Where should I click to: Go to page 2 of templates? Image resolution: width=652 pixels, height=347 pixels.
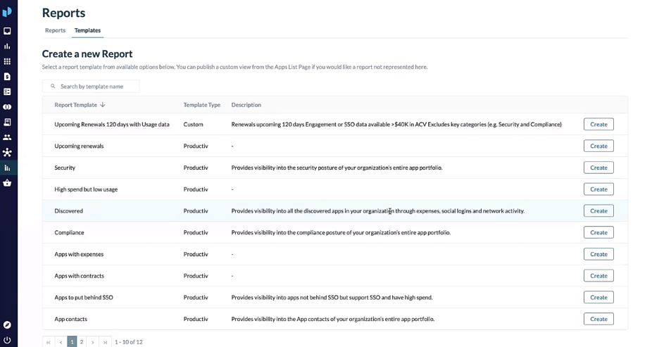[82, 342]
